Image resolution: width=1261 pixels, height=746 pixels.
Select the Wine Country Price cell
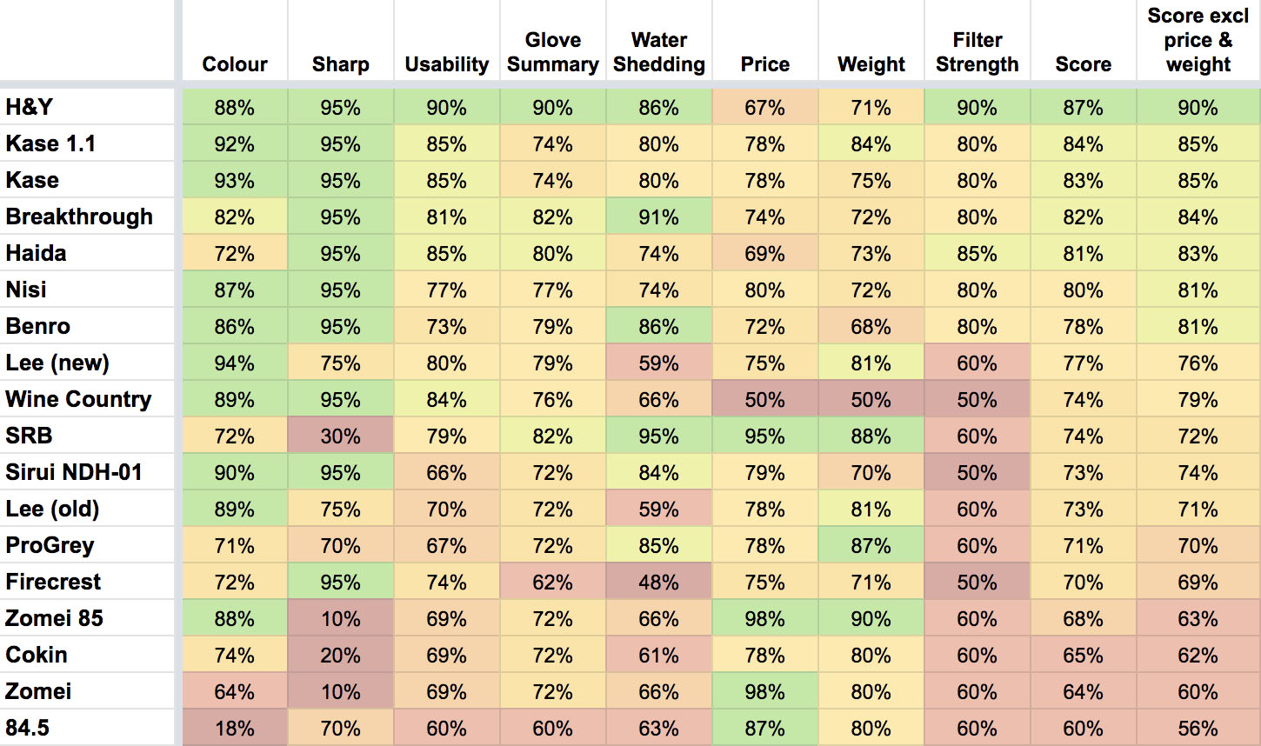click(x=765, y=399)
